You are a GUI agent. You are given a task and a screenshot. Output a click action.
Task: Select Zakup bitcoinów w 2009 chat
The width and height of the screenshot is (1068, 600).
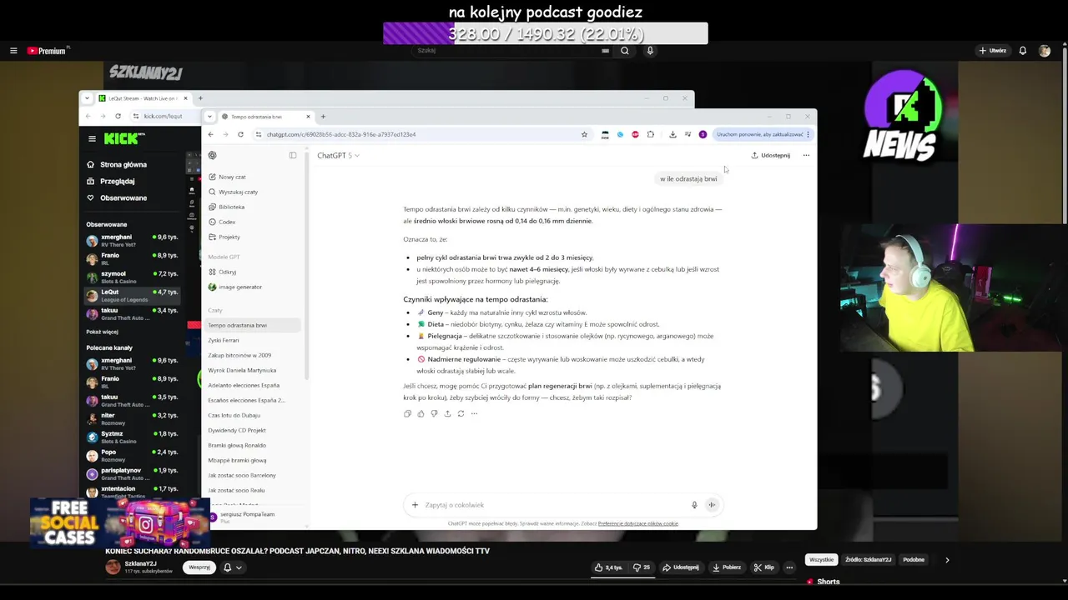point(239,355)
